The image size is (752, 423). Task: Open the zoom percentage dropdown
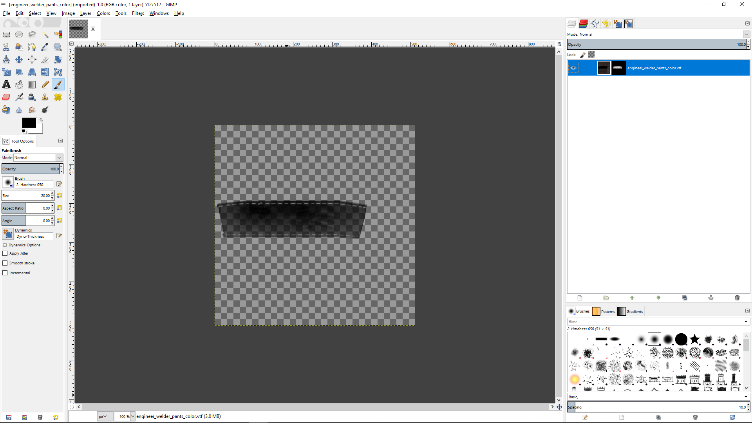[133, 416]
